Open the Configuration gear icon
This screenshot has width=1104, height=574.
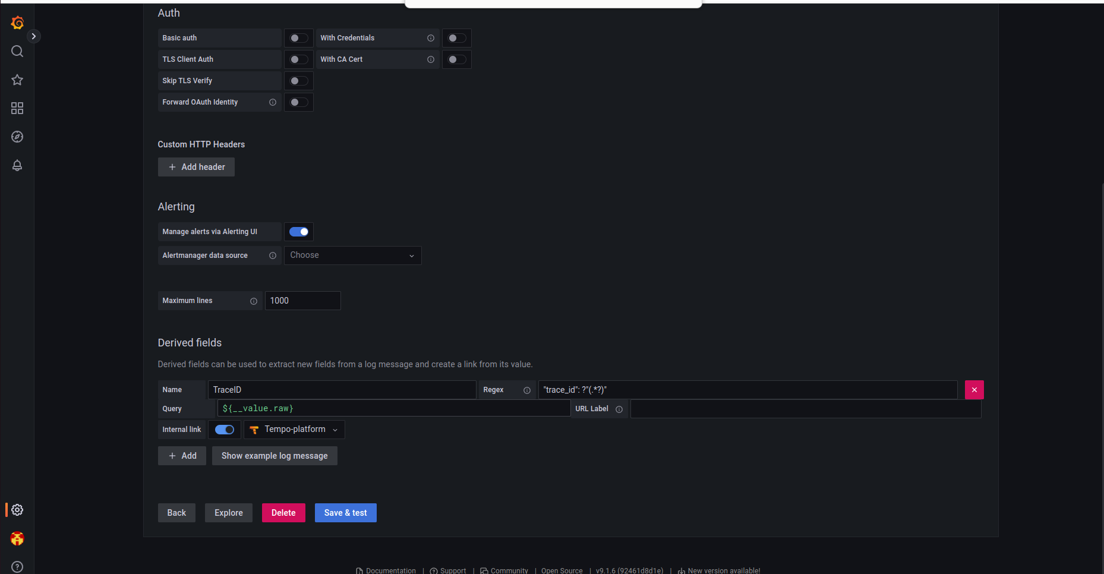[17, 510]
